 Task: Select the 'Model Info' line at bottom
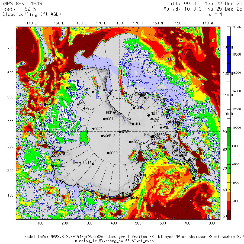(134, 237)
